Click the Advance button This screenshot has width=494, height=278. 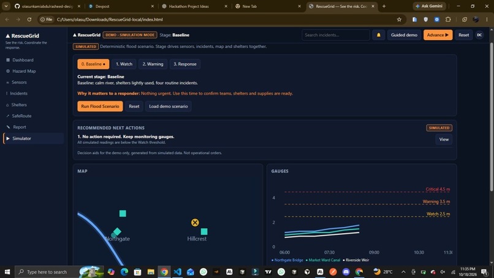pyautogui.click(x=438, y=35)
